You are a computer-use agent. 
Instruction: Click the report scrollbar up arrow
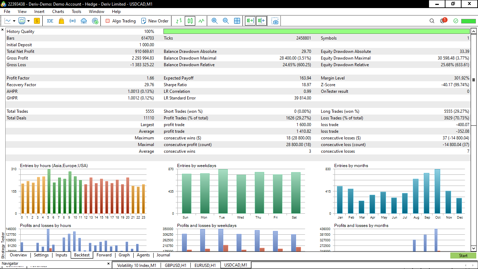(474, 32)
